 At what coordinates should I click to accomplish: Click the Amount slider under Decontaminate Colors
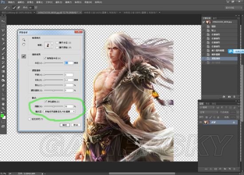pyautogui.click(x=54, y=107)
